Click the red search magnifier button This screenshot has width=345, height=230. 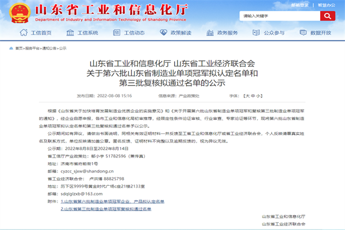[330, 16]
